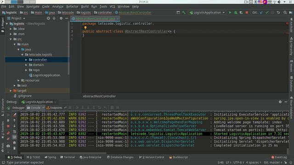This screenshot has width=294, height=165.
Task: Switch to the Endpoints tab
Action: (56, 108)
